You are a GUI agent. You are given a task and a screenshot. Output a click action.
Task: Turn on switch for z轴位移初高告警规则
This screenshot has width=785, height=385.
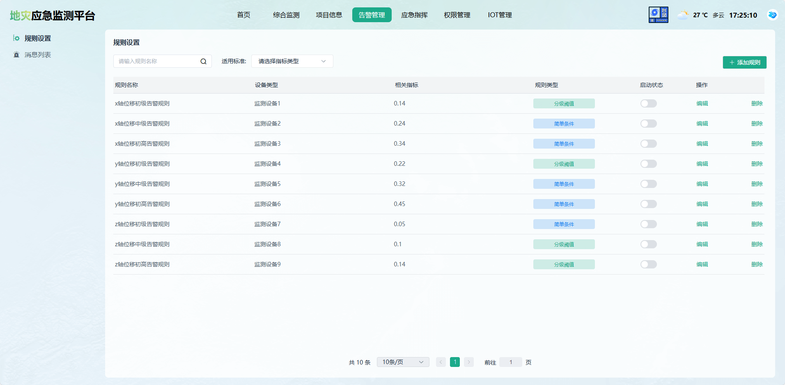(x=648, y=264)
